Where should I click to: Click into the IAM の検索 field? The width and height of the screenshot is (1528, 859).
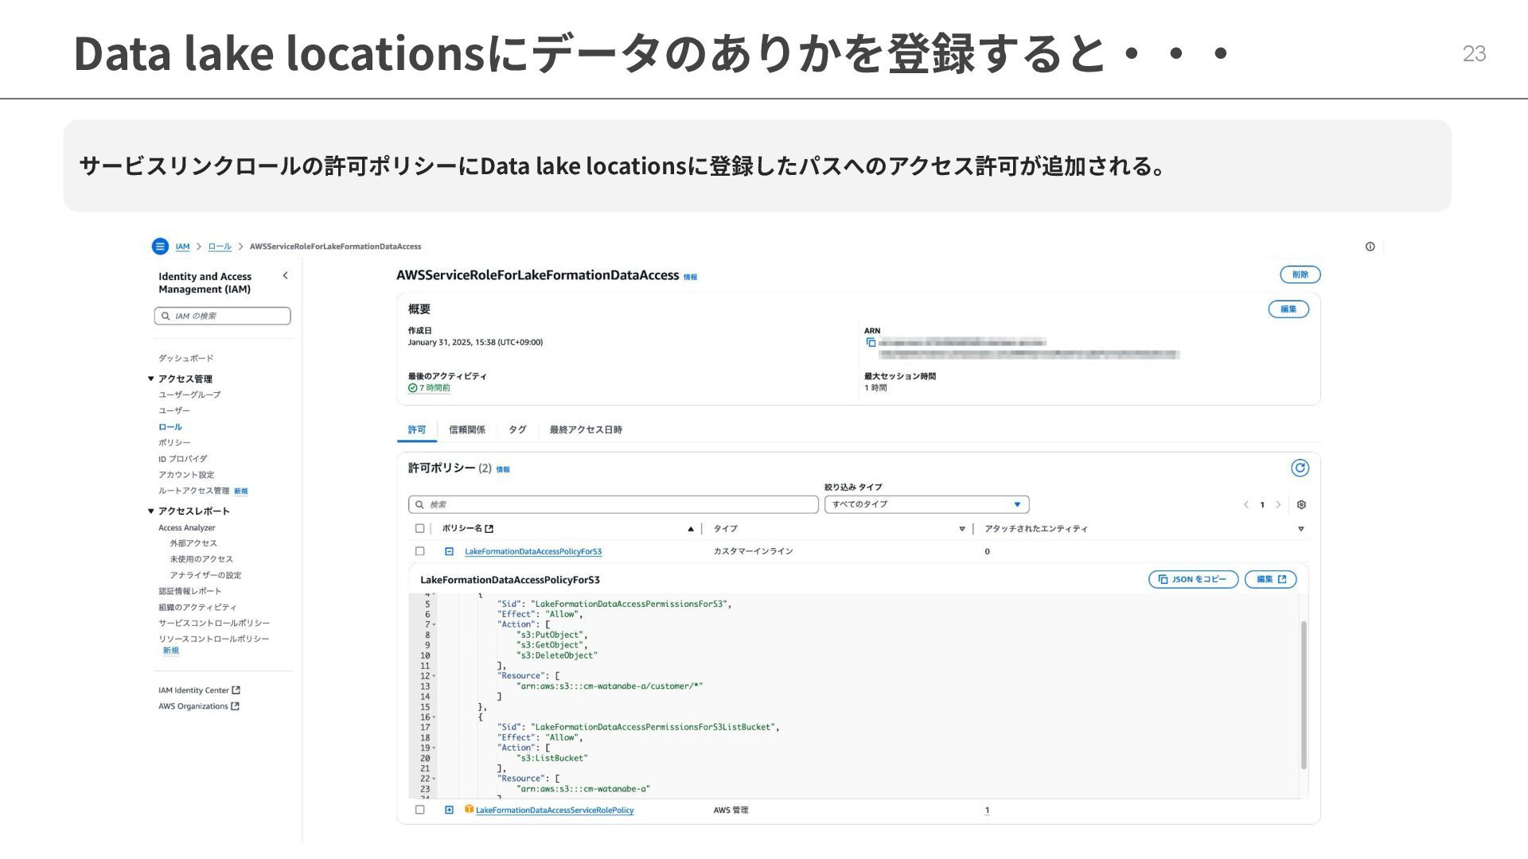(x=223, y=316)
